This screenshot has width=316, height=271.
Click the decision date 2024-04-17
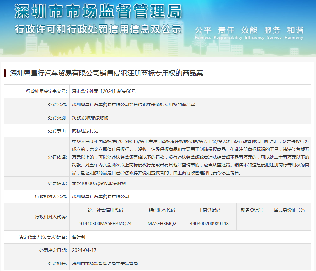(84, 250)
